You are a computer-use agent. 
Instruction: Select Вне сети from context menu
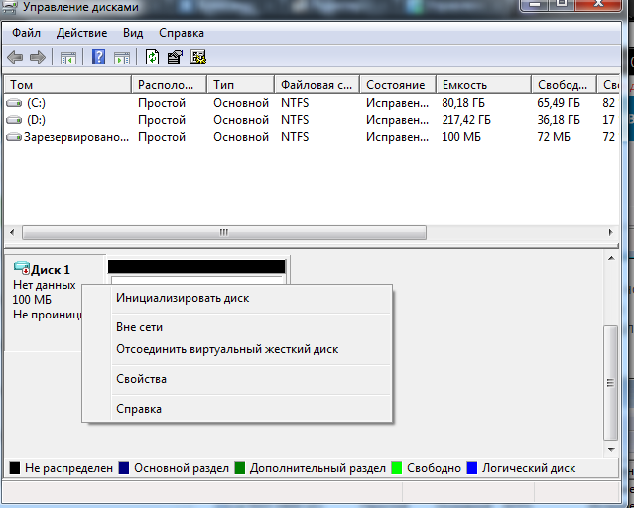pyautogui.click(x=139, y=327)
